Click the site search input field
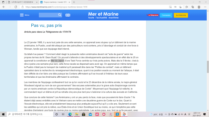209x117 pixels. point(48,15)
